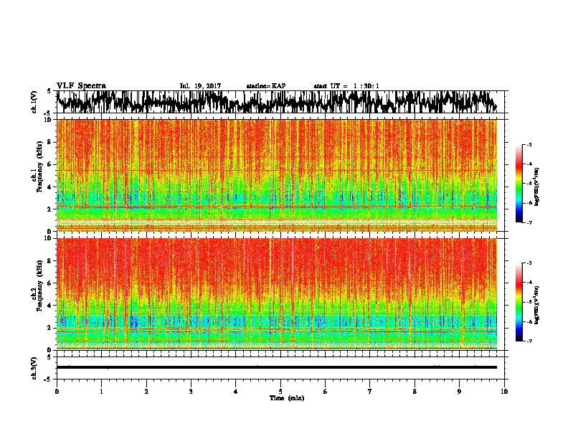Click time axis tick label "7"

pyautogui.click(x=369, y=392)
